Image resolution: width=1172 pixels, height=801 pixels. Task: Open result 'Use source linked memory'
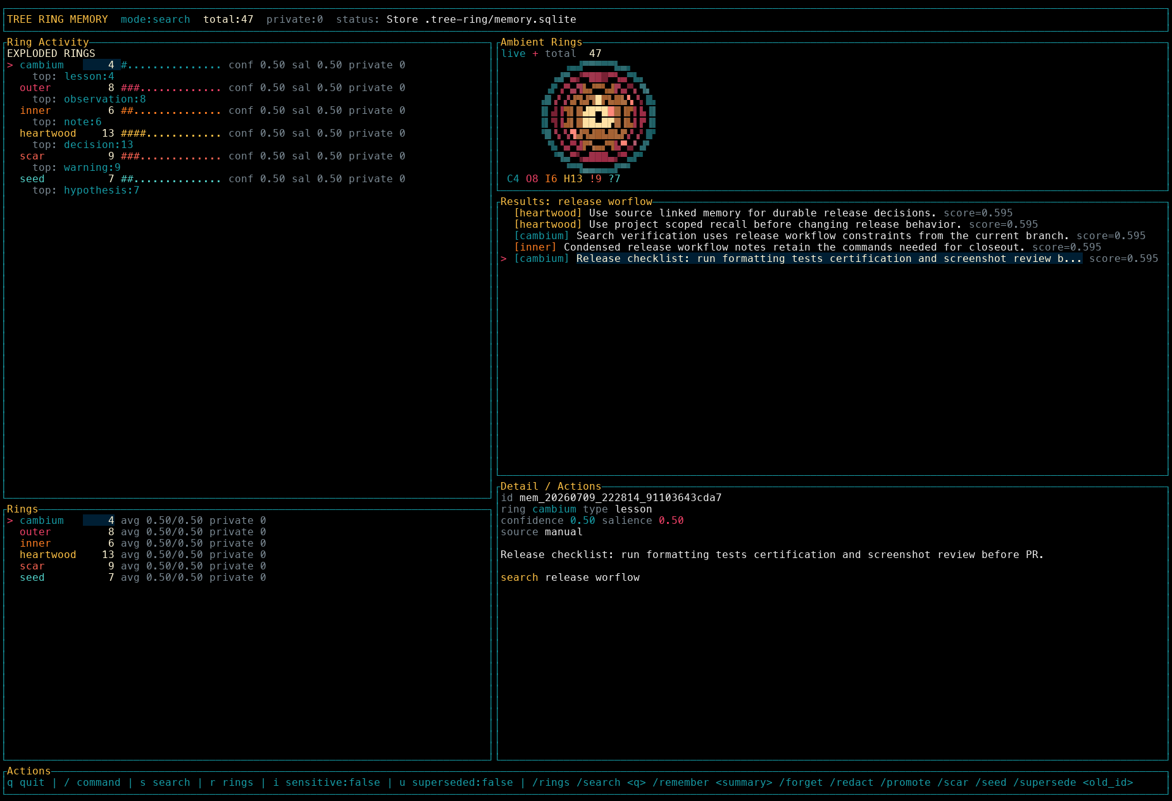(763, 213)
